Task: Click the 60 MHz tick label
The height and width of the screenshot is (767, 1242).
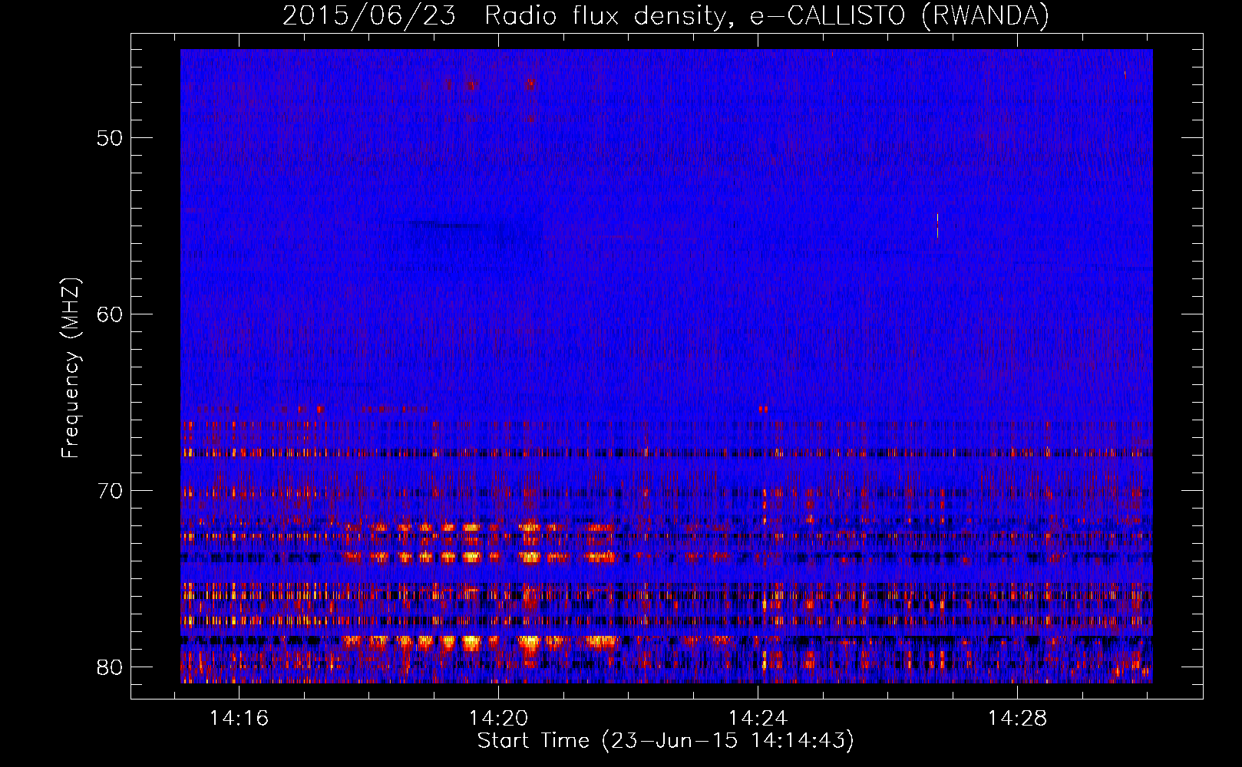Action: [x=110, y=314]
